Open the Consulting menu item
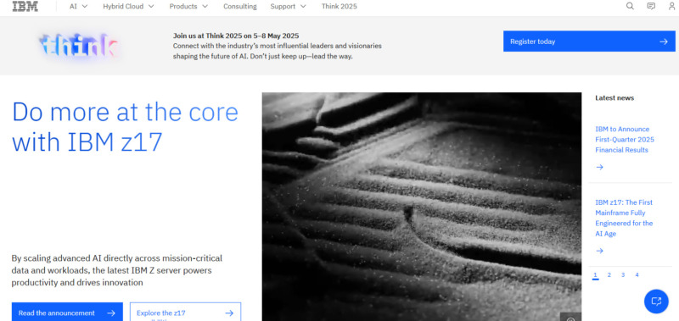This screenshot has height=321, width=679. tap(240, 7)
